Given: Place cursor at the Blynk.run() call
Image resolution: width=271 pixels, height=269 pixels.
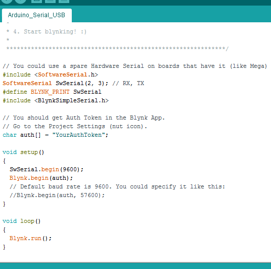Looking at the screenshot, I should (x=30, y=238).
